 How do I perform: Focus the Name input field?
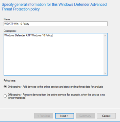coord(56,24)
